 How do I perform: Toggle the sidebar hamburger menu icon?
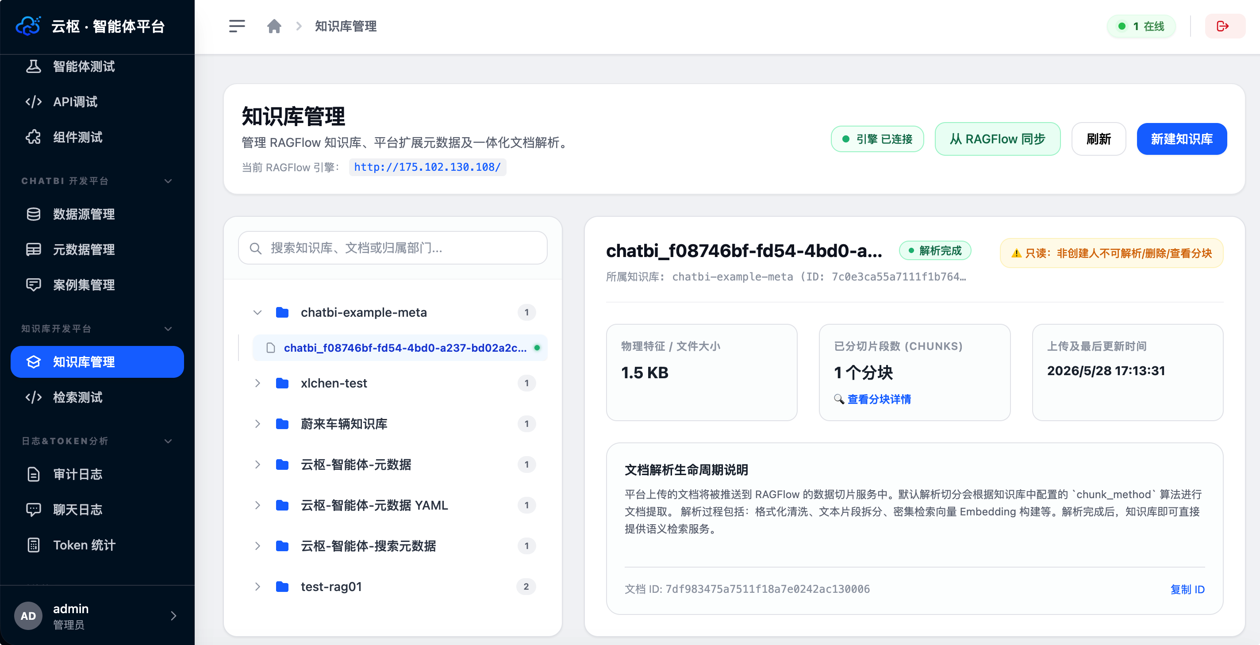click(x=237, y=26)
